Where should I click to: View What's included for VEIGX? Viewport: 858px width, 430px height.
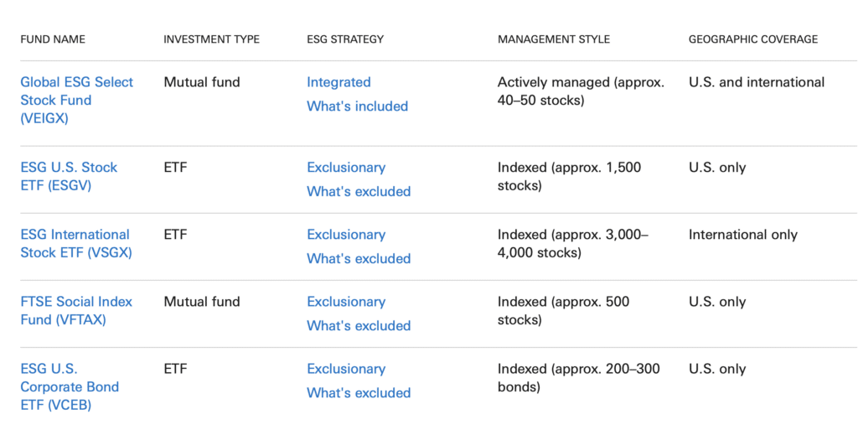point(357,106)
